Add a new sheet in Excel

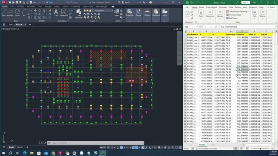(x=213, y=145)
